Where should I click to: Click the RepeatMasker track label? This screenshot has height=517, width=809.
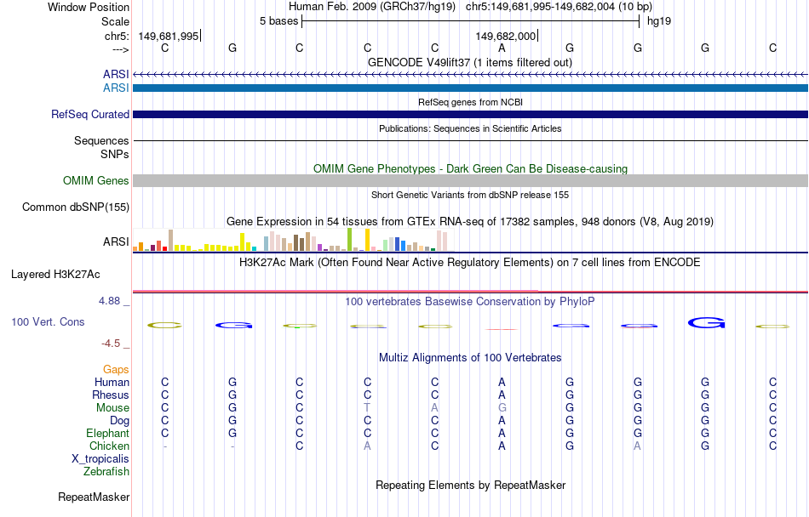94,497
